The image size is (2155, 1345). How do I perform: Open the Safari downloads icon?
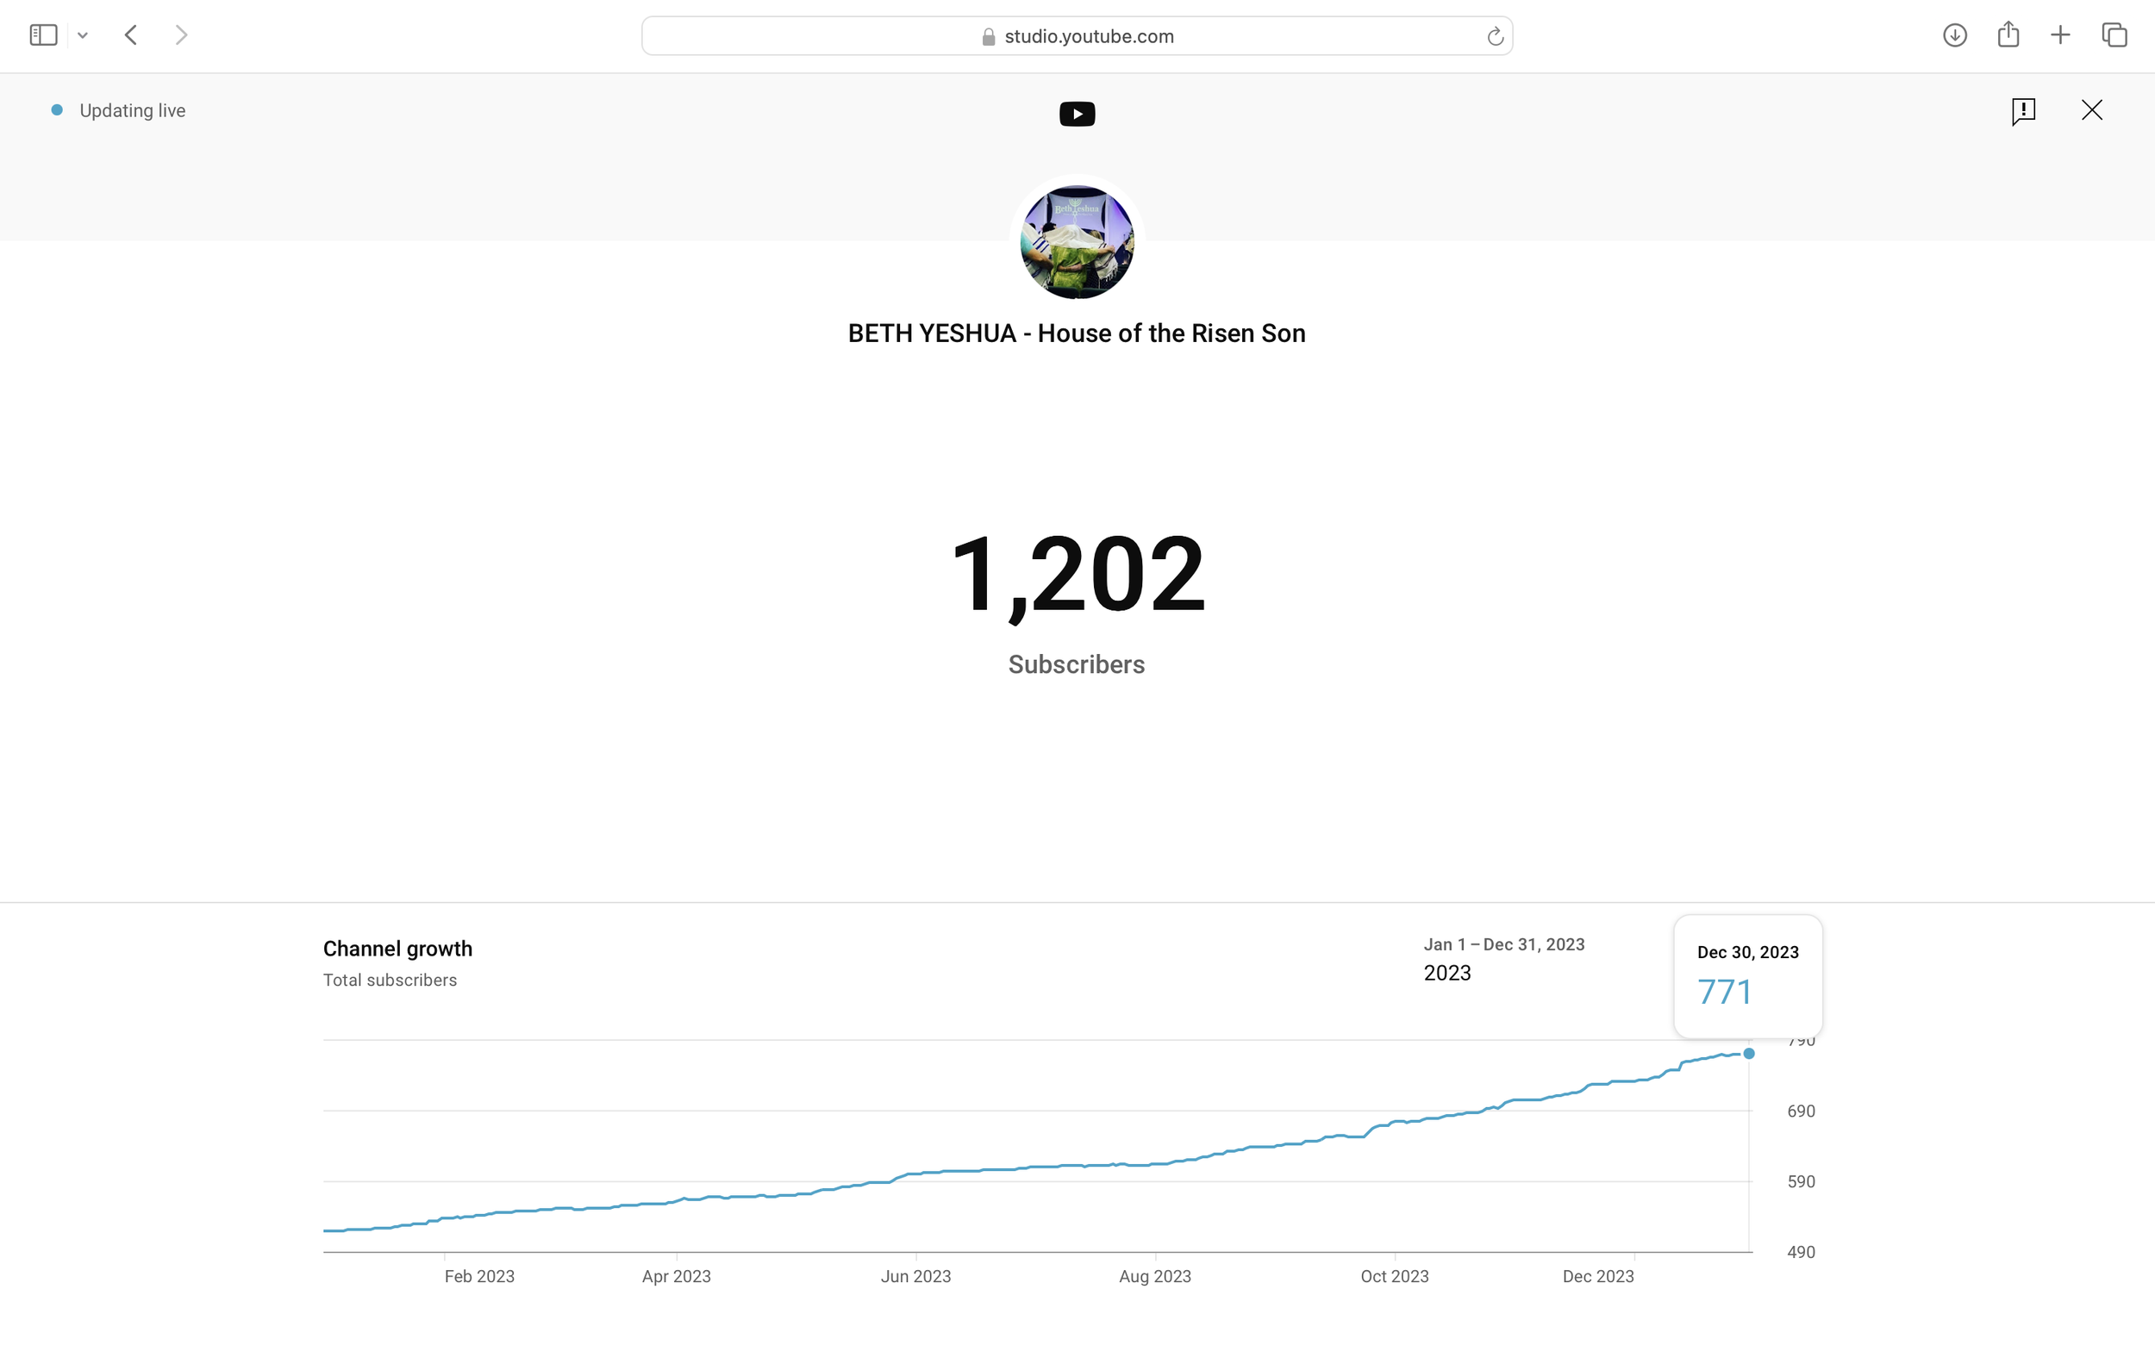pos(1954,35)
